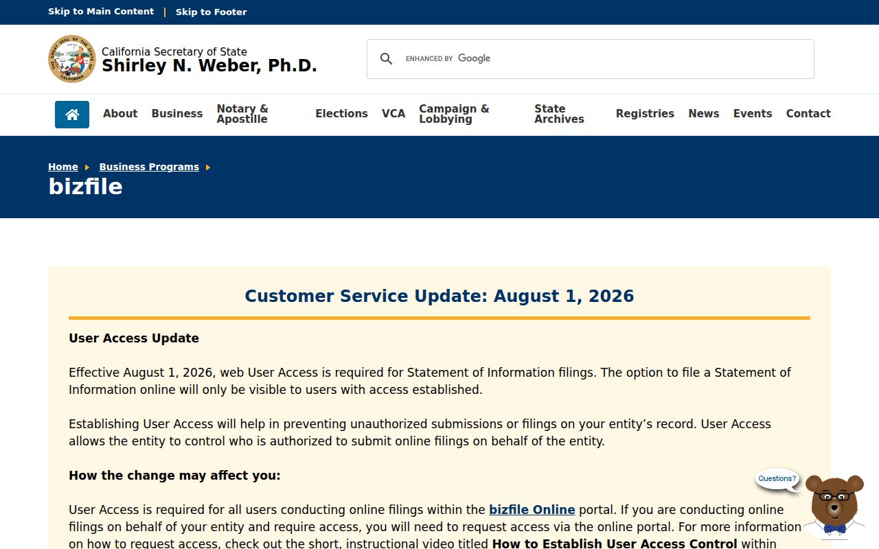
Task: Click the search magnifier icon
Action: [x=387, y=59]
